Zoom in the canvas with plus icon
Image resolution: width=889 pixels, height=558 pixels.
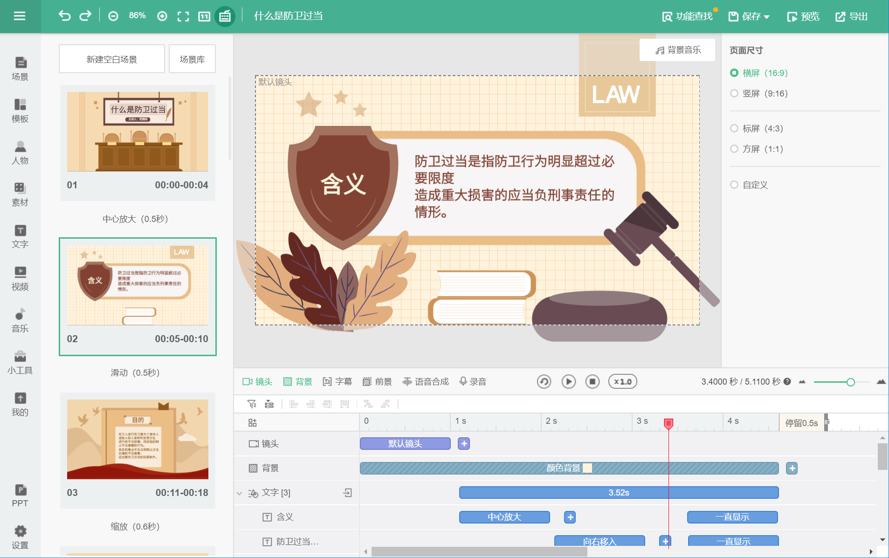[162, 16]
